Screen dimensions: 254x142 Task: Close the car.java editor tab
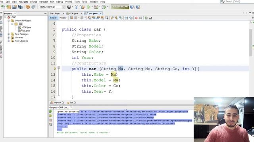[x=101, y=13]
